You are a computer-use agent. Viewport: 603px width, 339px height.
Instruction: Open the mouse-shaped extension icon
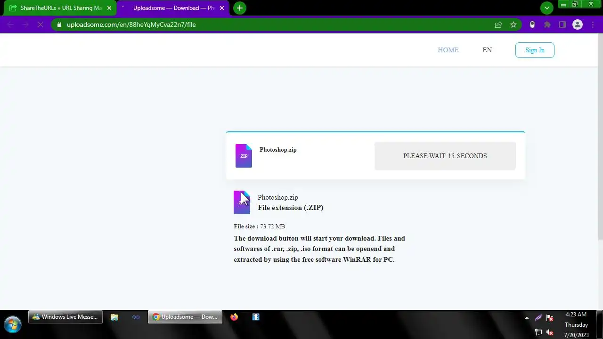click(x=532, y=24)
